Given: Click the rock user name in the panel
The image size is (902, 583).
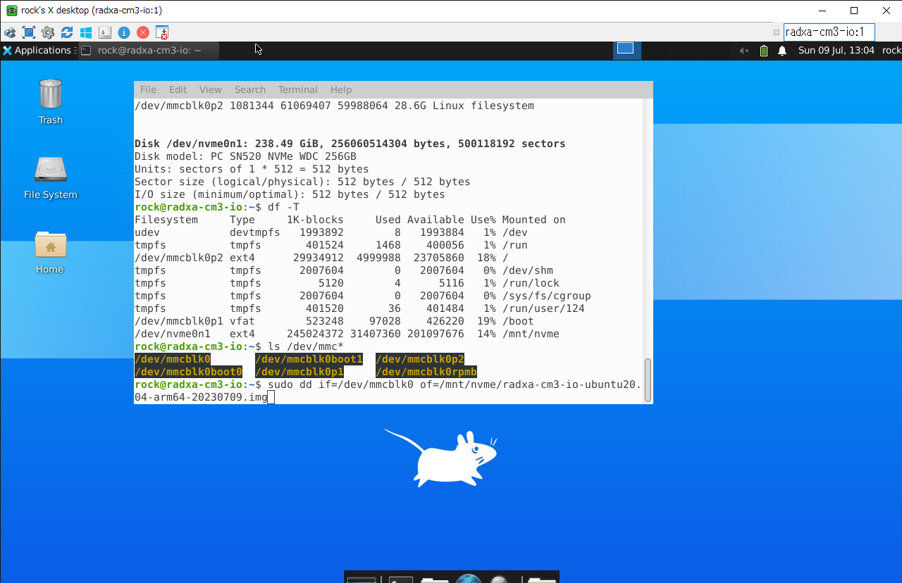Looking at the screenshot, I should [x=891, y=51].
